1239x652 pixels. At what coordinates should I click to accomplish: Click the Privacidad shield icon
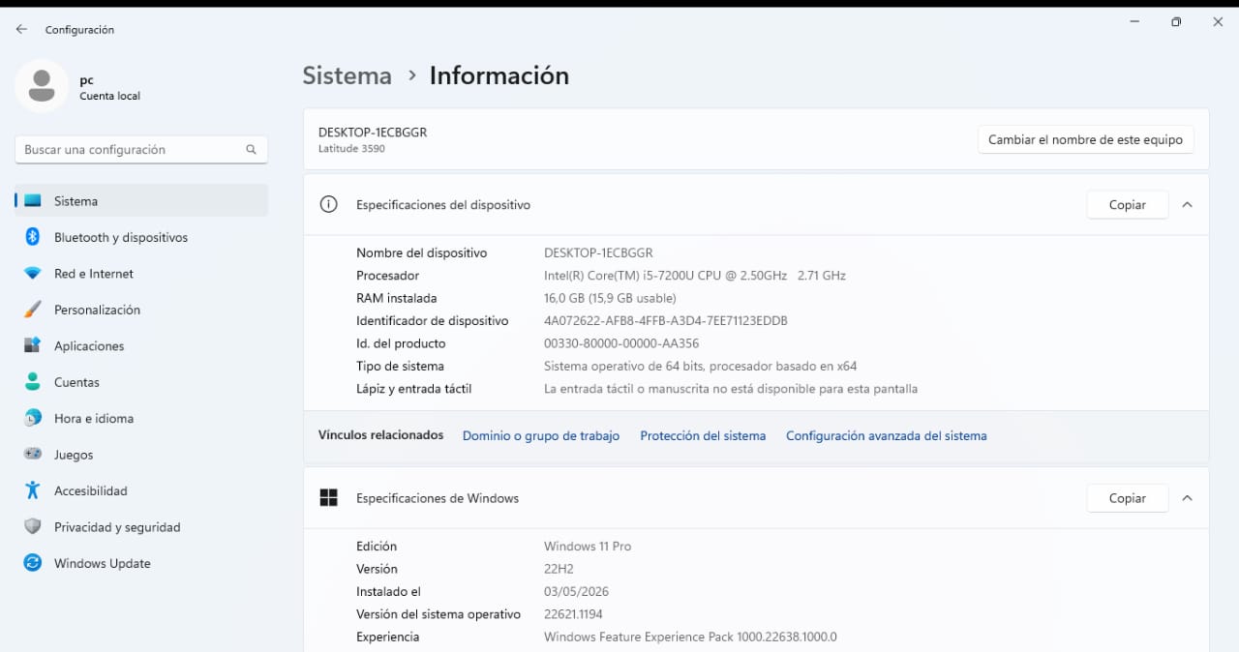[x=33, y=527]
